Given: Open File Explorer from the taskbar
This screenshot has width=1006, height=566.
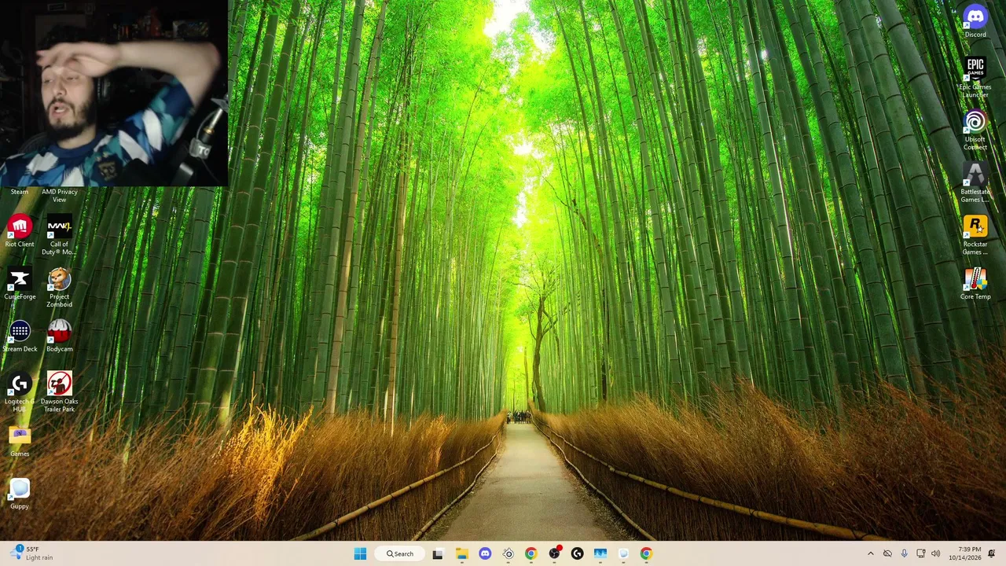Looking at the screenshot, I should [461, 553].
